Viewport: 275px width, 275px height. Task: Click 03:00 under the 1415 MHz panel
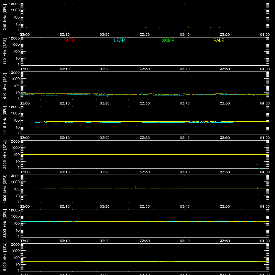pyautogui.click(x=25, y=138)
